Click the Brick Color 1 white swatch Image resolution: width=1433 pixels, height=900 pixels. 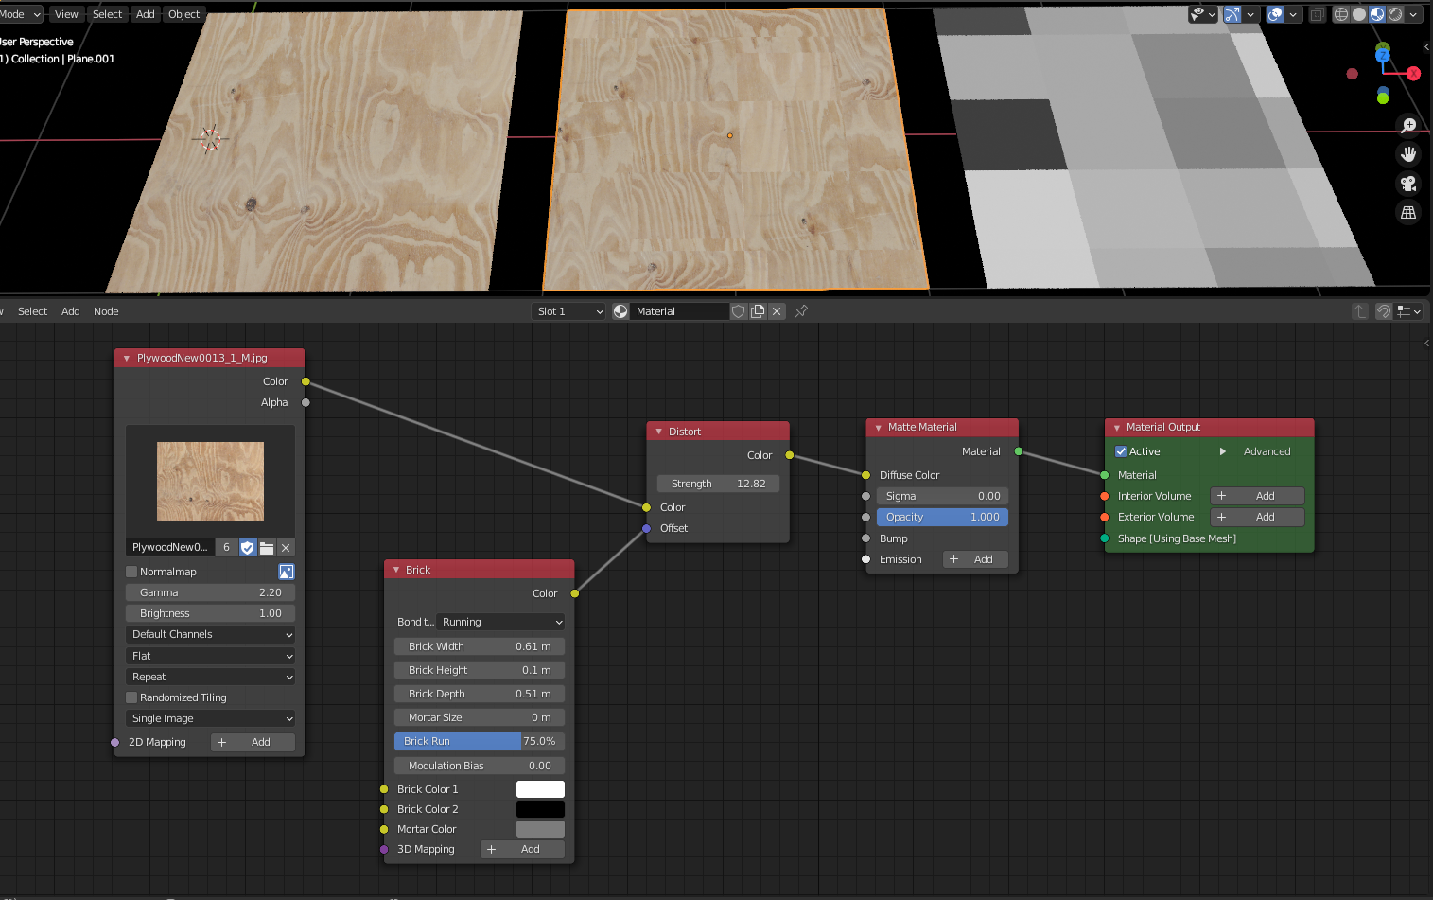pyautogui.click(x=540, y=789)
